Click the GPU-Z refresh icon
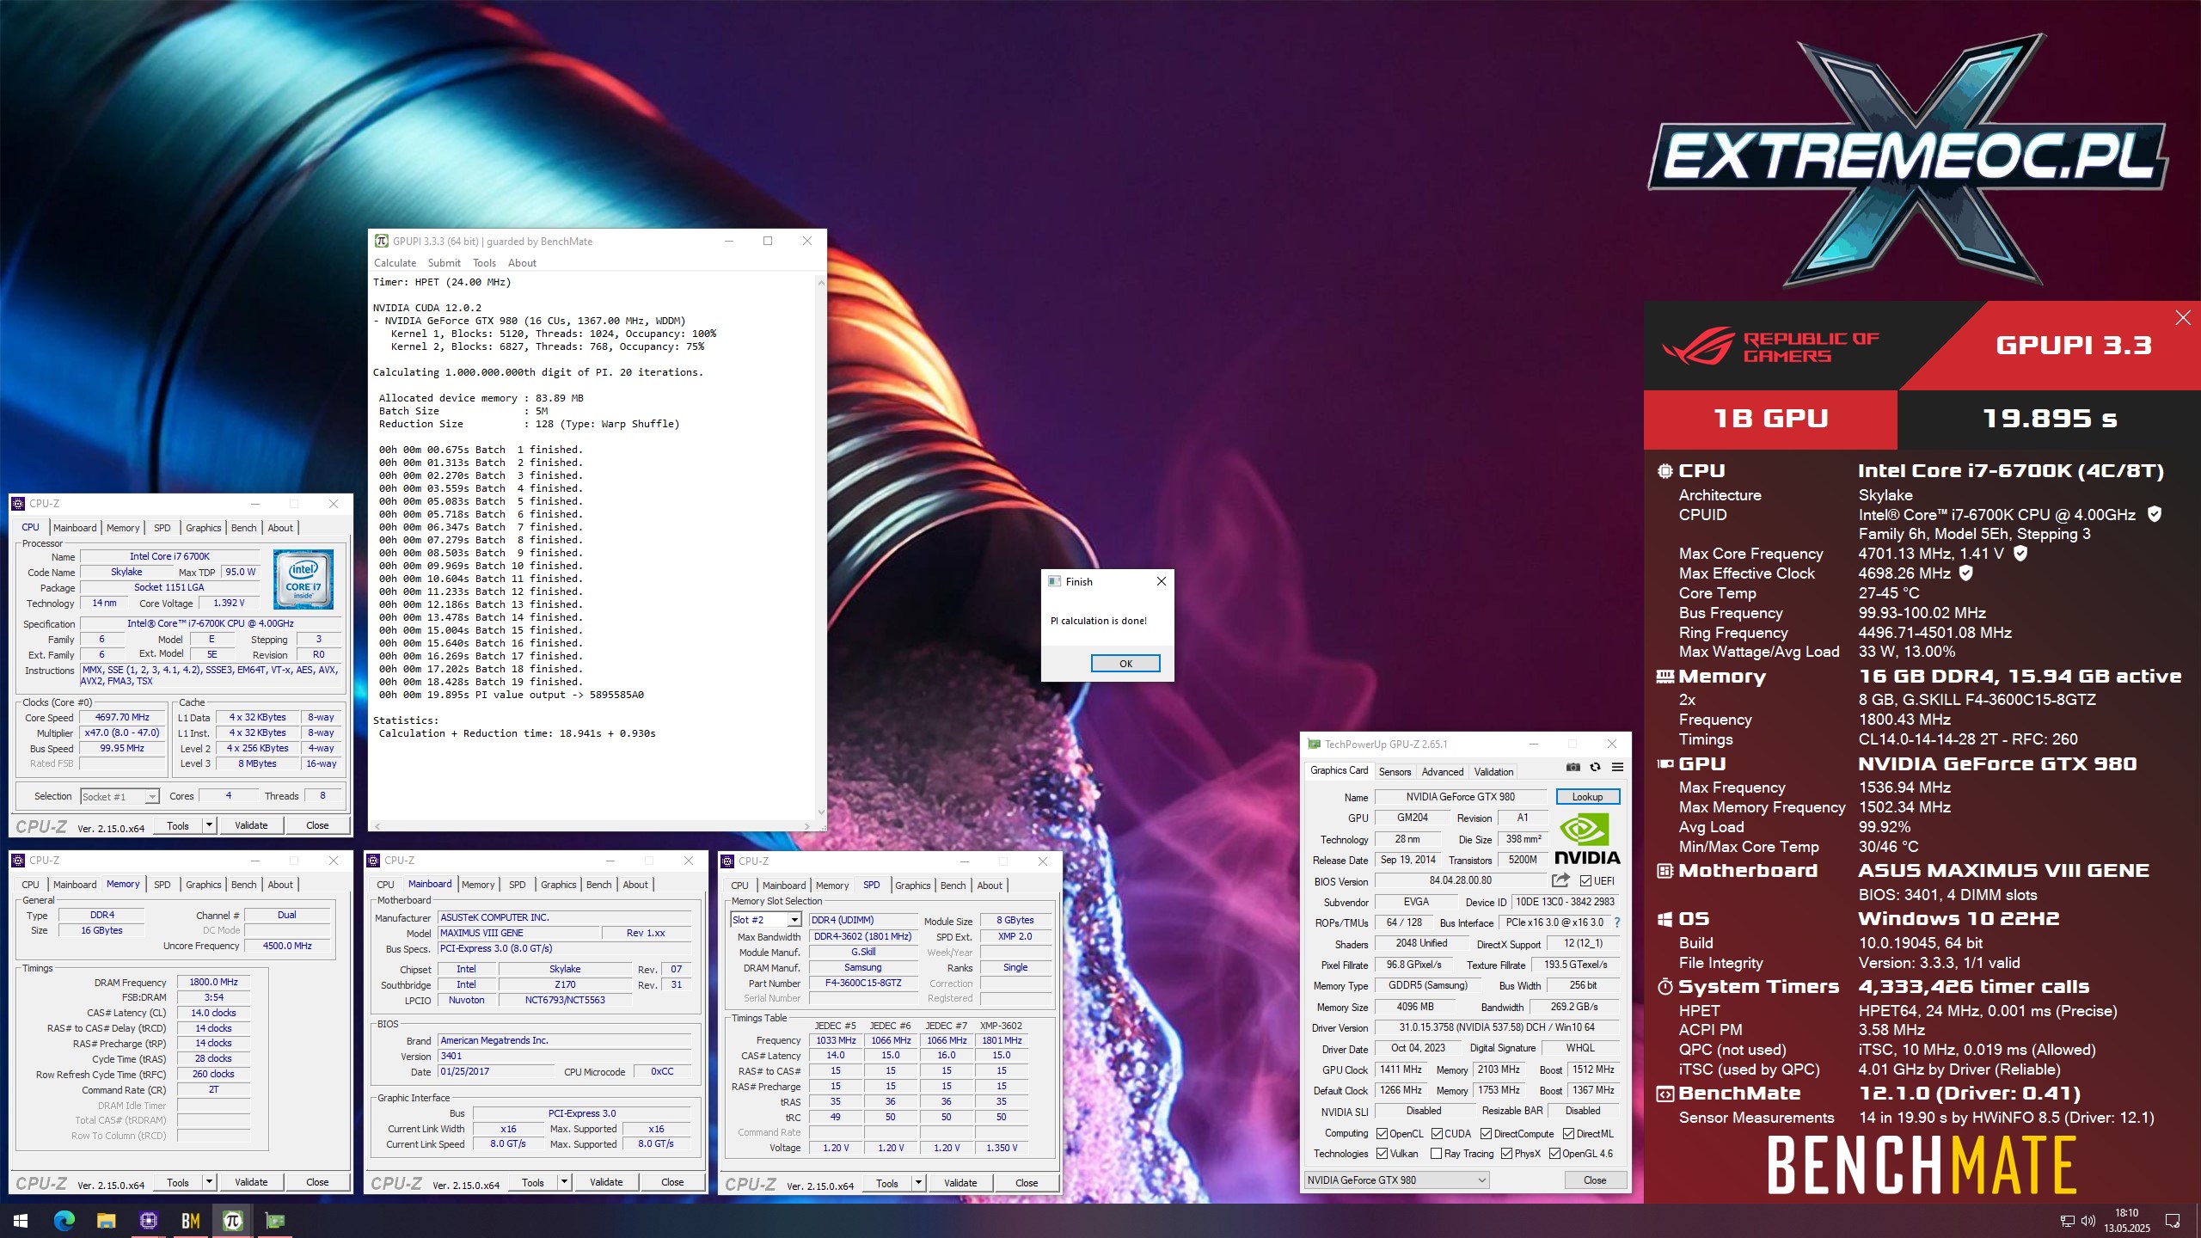Screen dimensions: 2201x1238 point(1595,767)
